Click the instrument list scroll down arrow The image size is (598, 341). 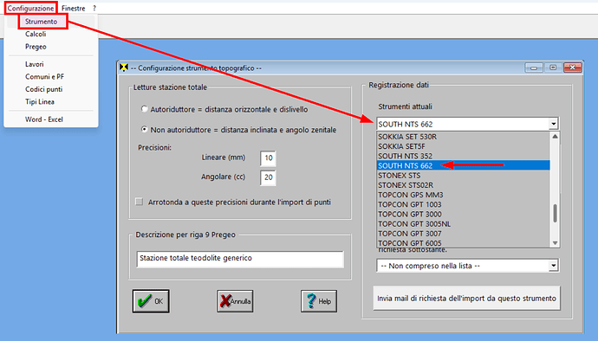[x=555, y=243]
